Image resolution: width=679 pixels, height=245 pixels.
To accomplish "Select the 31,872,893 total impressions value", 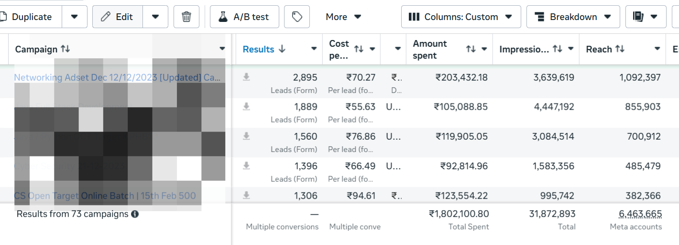I will (x=552, y=214).
